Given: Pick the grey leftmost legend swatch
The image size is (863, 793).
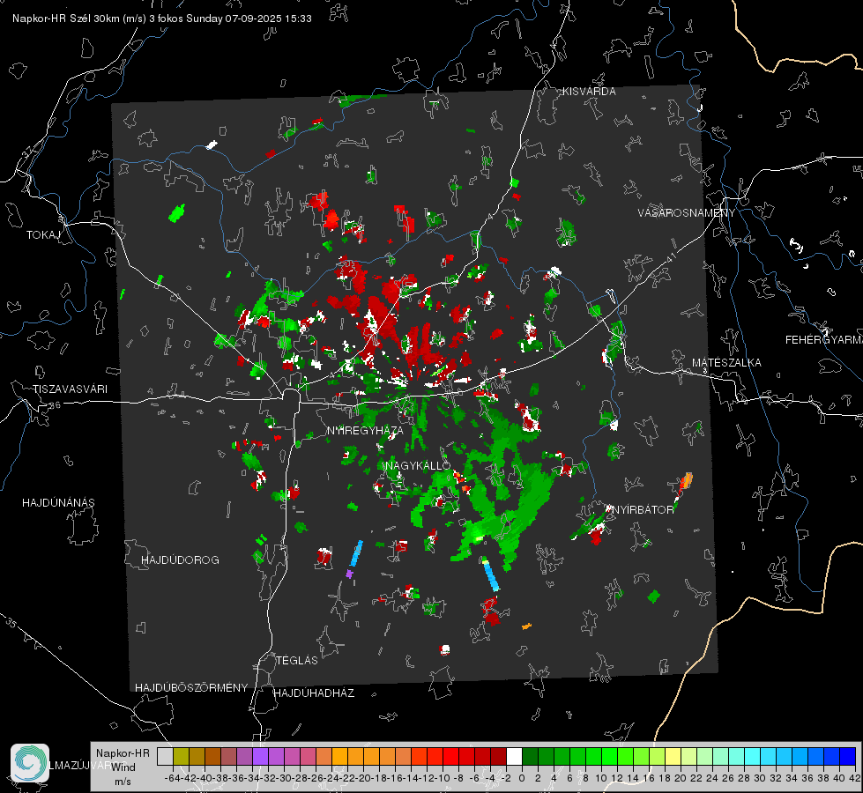Looking at the screenshot, I should tap(165, 756).
